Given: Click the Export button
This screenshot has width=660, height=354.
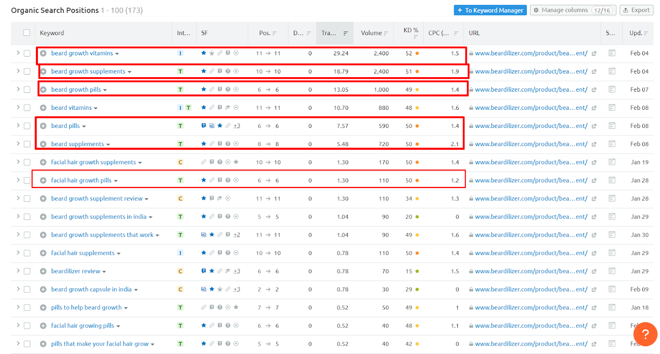Looking at the screenshot, I should point(636,10).
